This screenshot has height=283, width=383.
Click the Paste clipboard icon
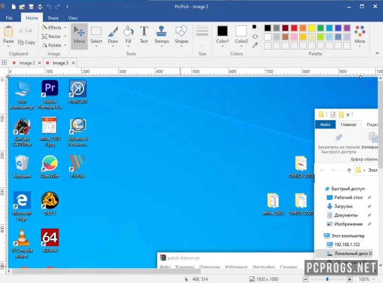pyautogui.click(x=8, y=35)
